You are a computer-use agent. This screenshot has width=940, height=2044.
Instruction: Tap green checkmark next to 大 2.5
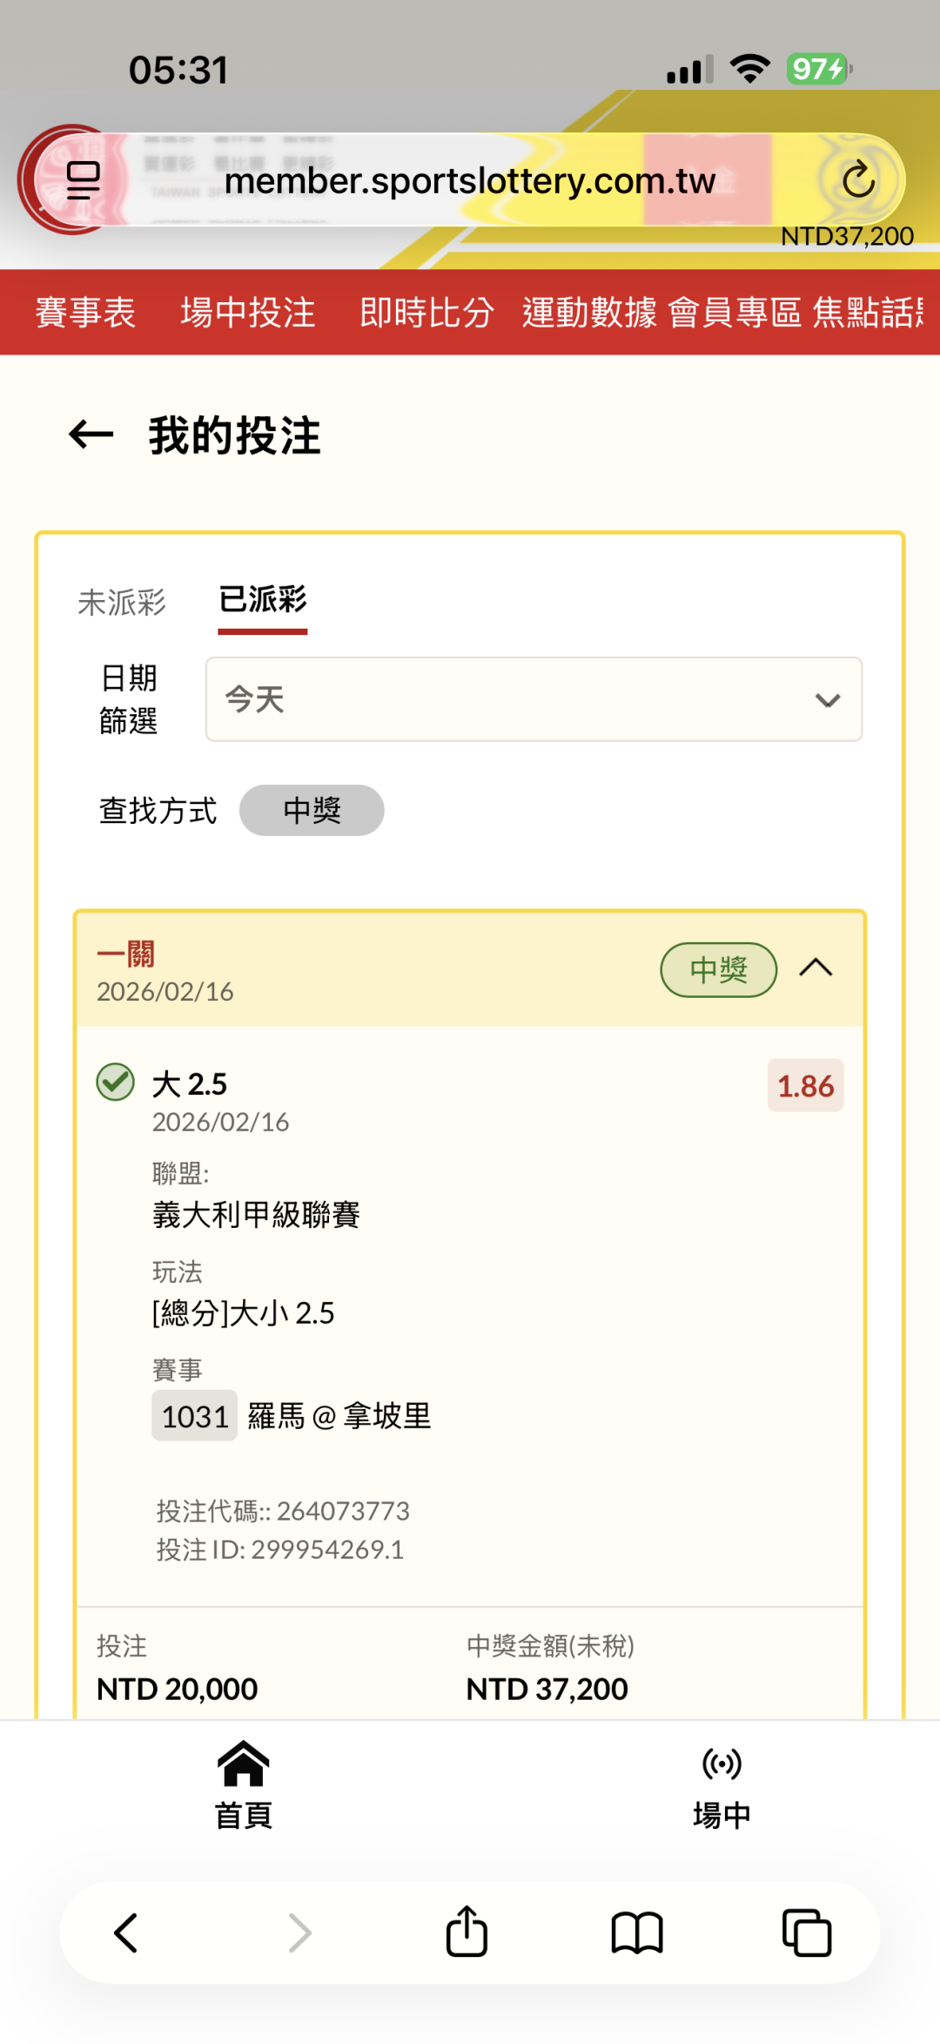pos(115,1083)
